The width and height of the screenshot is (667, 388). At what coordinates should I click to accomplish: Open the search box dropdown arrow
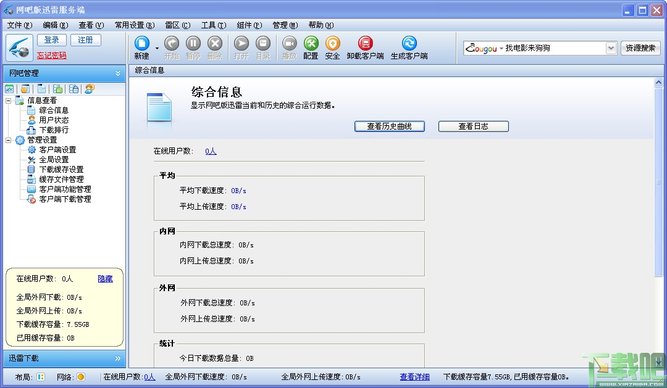611,48
